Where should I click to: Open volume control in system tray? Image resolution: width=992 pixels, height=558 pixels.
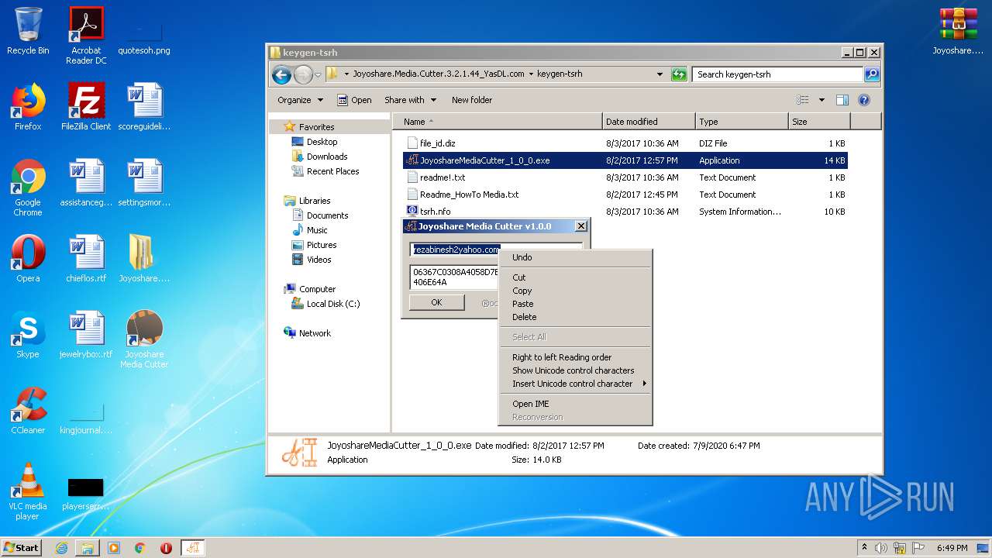(881, 548)
